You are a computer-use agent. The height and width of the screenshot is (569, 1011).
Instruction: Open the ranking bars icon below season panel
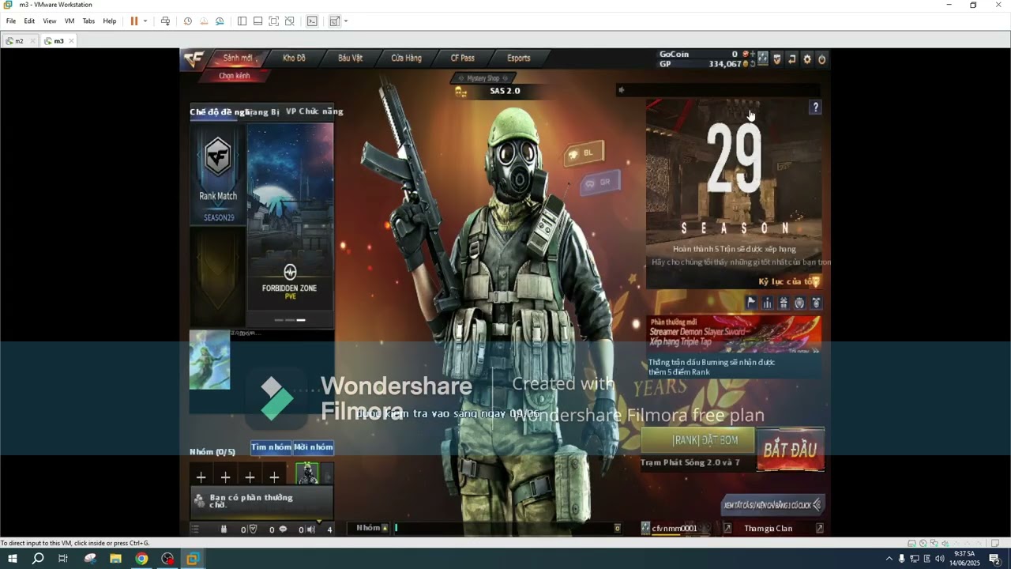click(767, 303)
